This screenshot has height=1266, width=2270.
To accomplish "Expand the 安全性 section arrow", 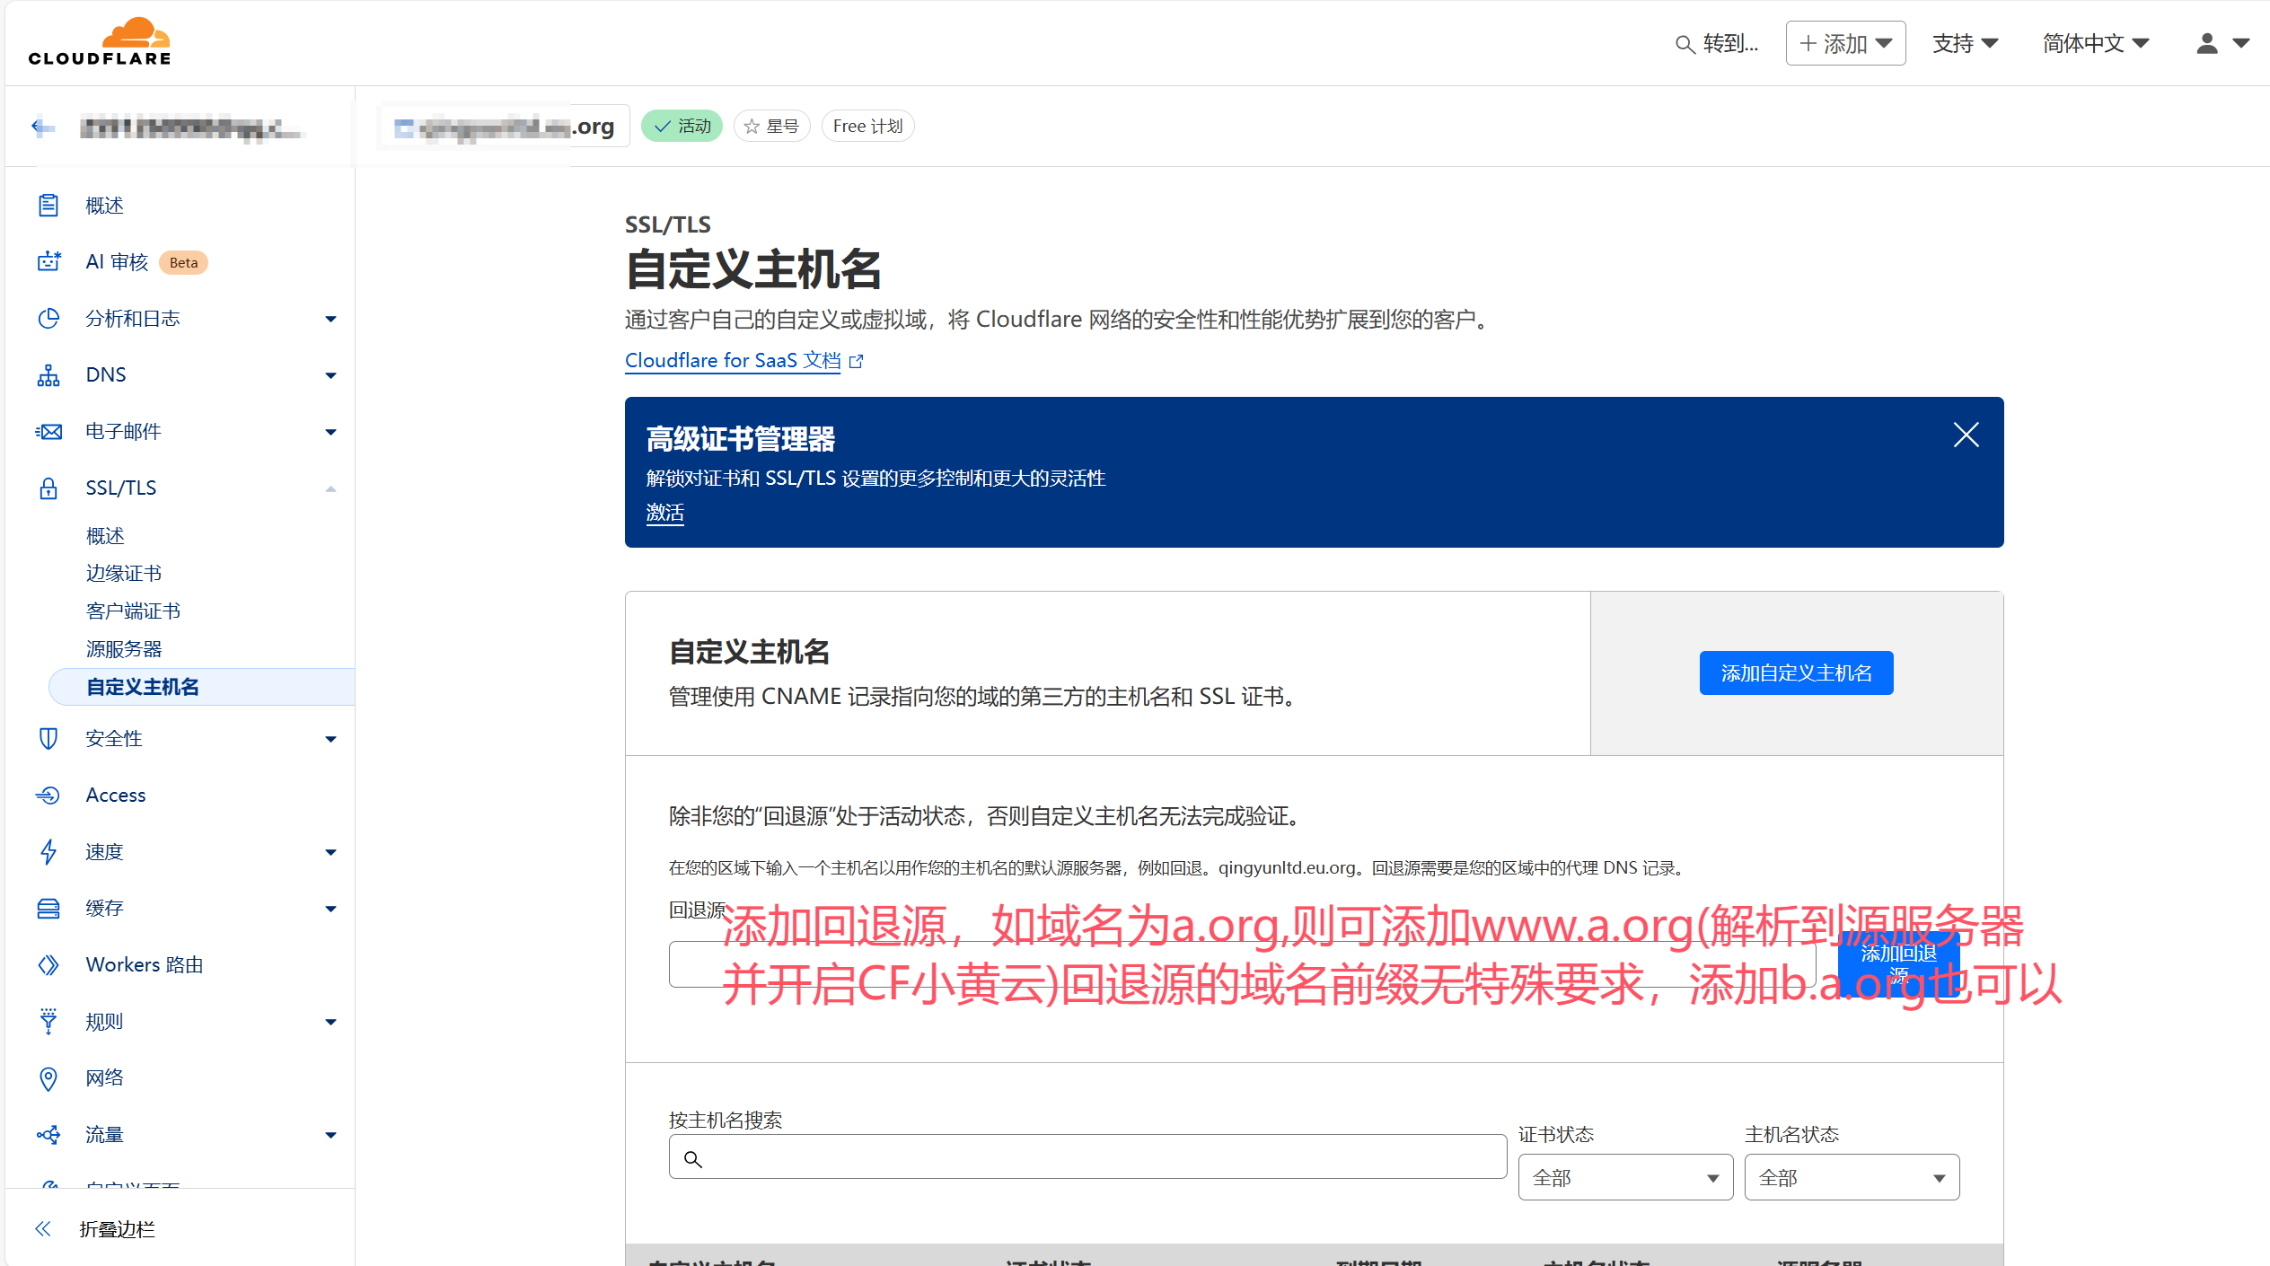I will [330, 739].
